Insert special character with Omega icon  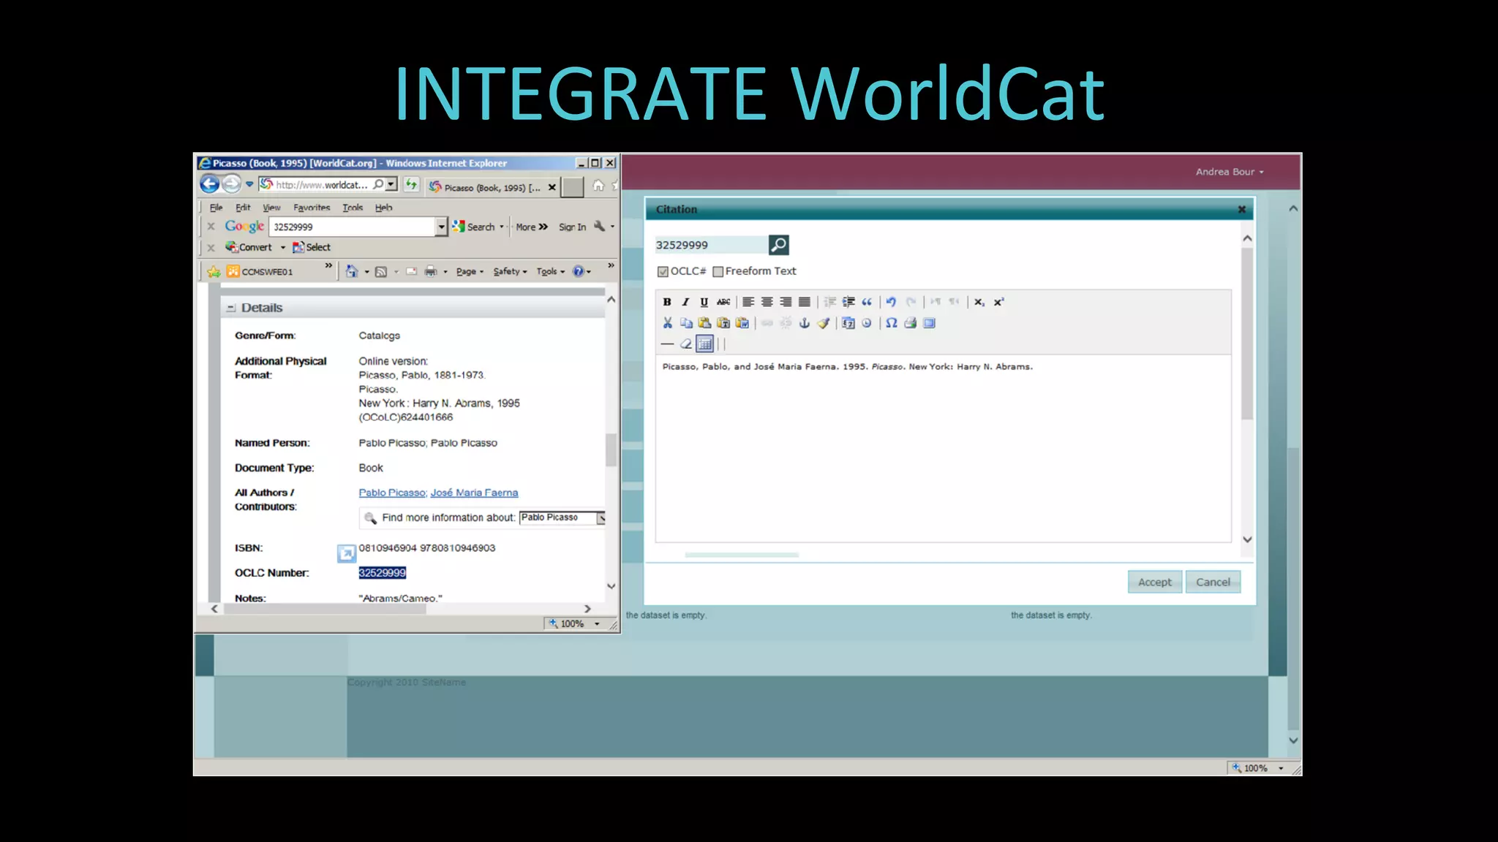[891, 323]
